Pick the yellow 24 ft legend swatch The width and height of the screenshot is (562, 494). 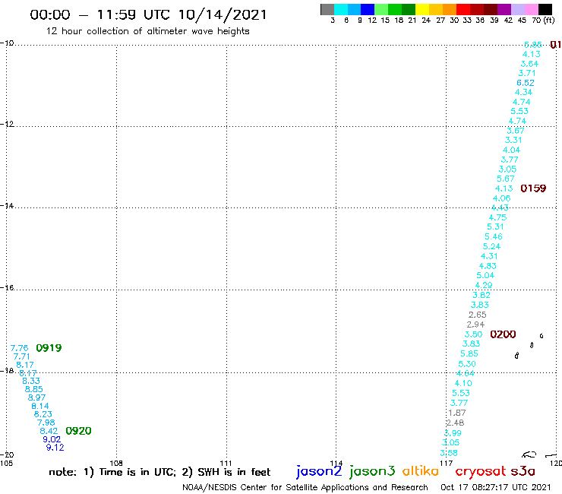coord(422,9)
